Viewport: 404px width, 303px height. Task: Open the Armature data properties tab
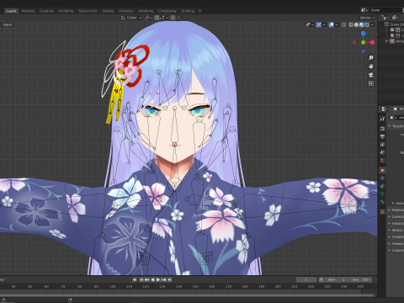[x=382, y=194]
